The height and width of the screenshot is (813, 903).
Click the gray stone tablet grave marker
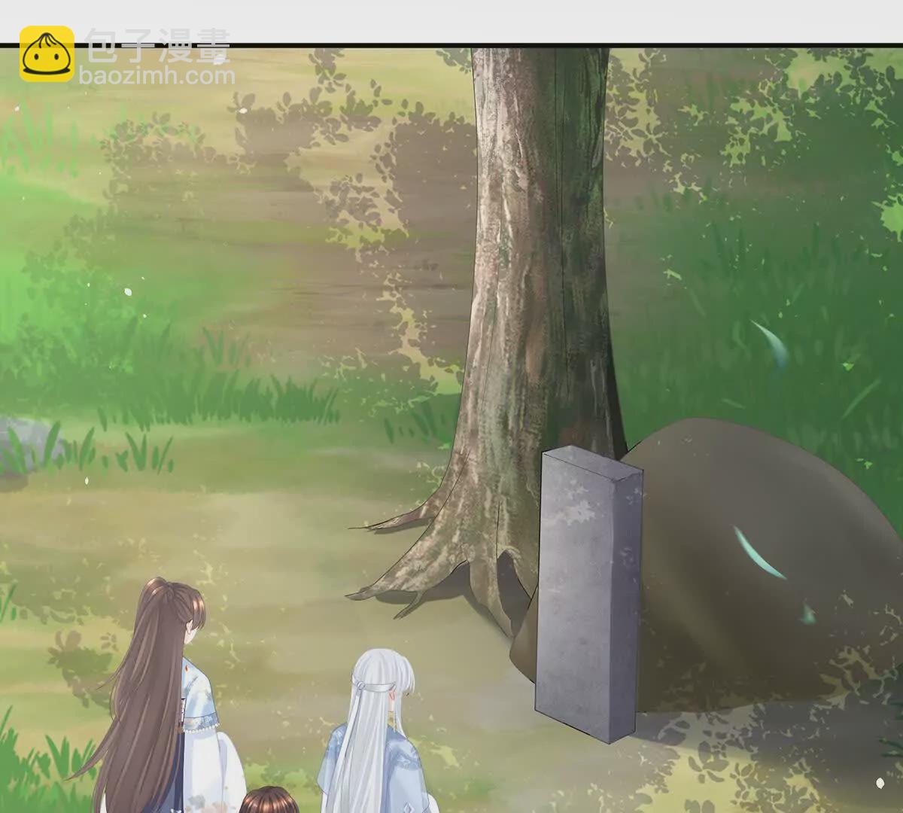pos(587,595)
